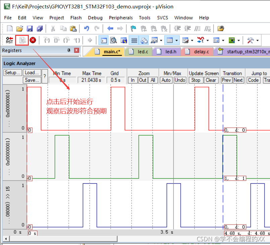Comment out selection with the comment icon
This screenshot has height=245, width=270.
(x=198, y=28)
